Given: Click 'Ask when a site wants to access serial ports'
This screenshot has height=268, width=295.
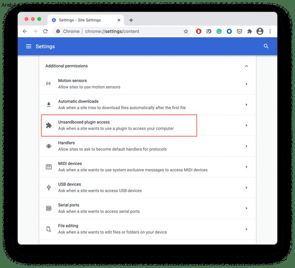Looking at the screenshot, I should click(99, 211).
